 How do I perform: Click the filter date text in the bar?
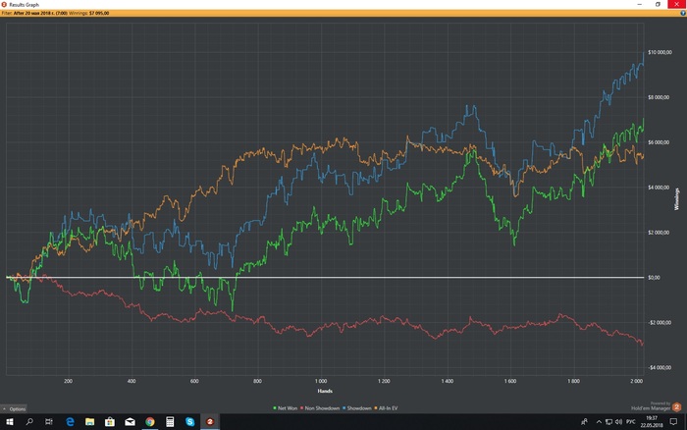pos(40,13)
